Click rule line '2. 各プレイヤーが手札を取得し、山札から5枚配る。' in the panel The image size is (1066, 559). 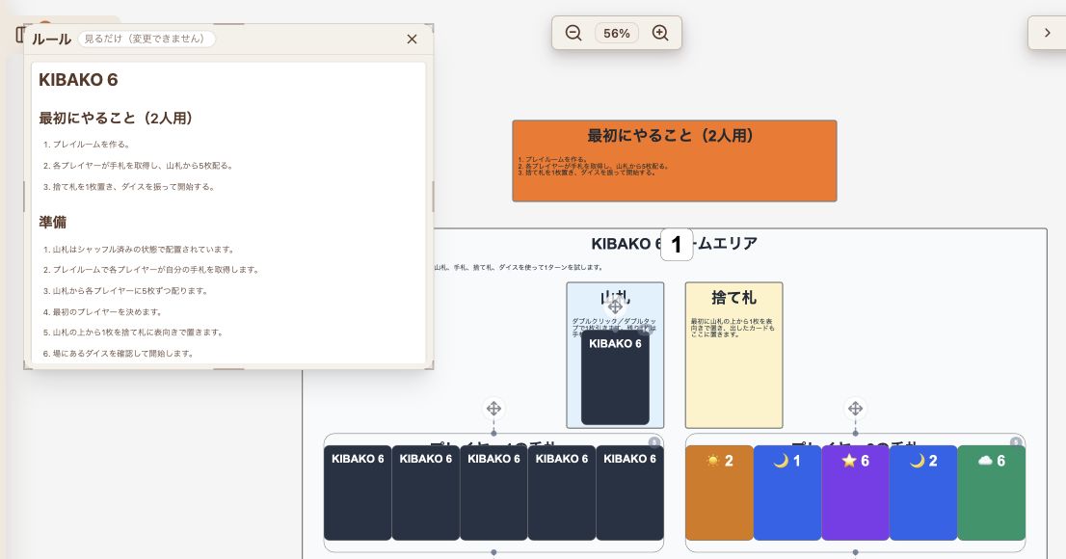138,165
